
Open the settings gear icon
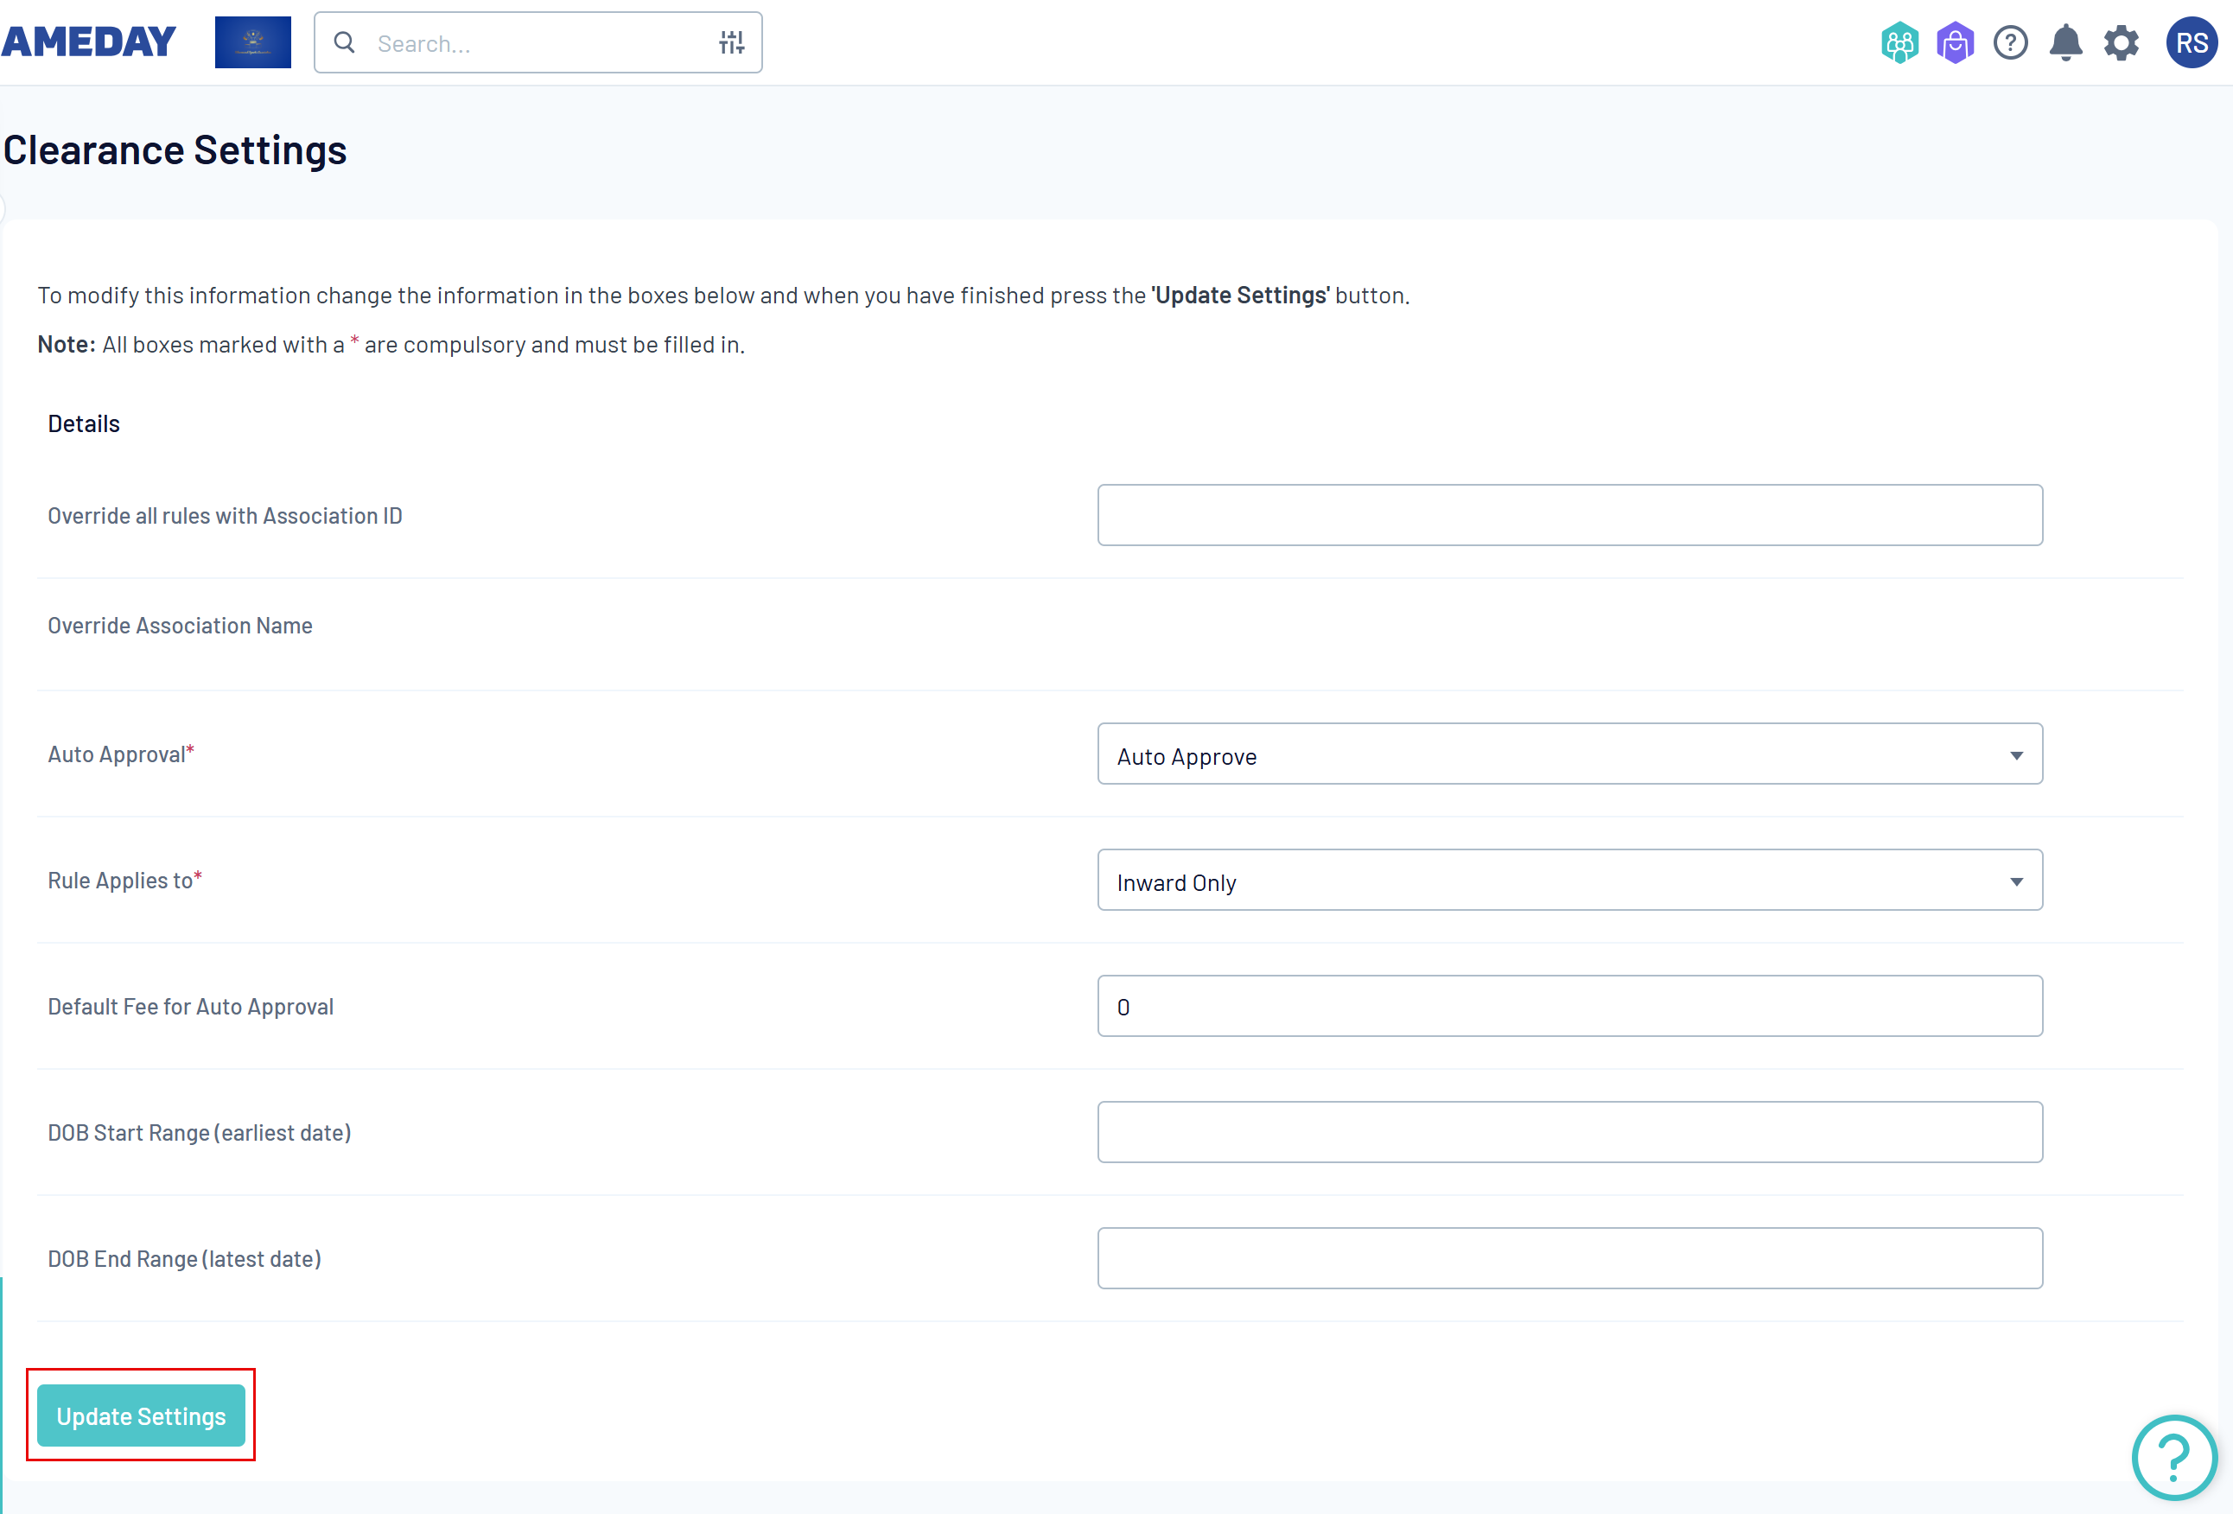(2122, 42)
